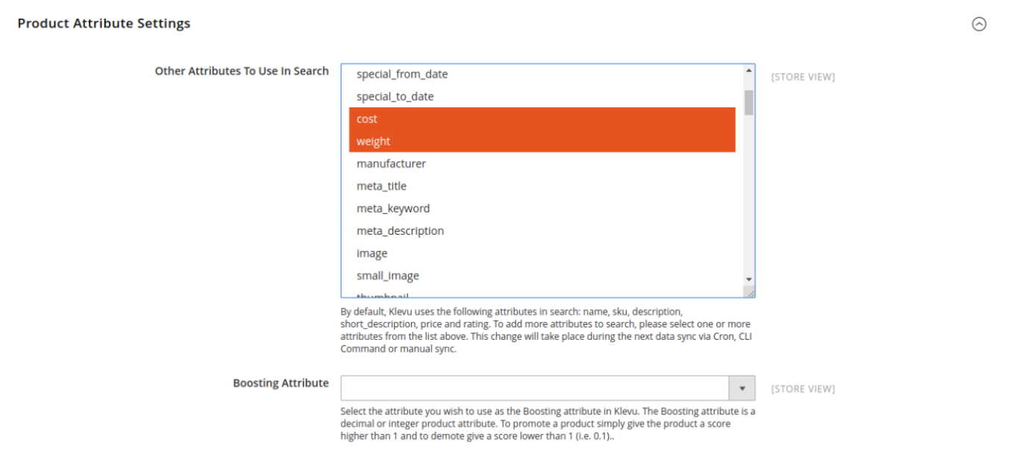
Task: Collapse the Product Attribute Settings section
Action: 979,24
